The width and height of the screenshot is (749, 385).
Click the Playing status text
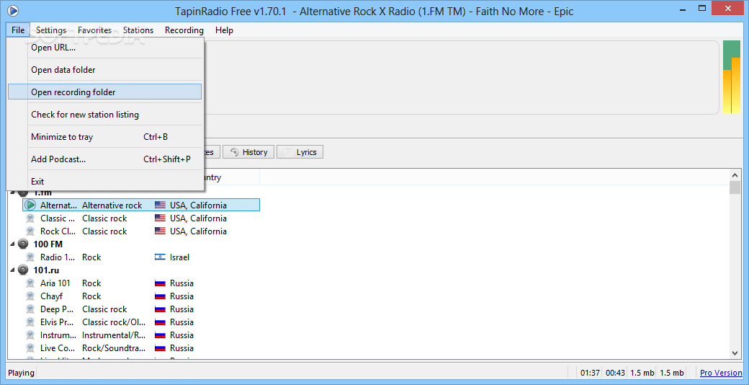point(21,373)
